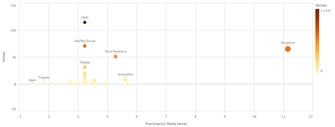Select the Des/Mer Dulces bubble
Screen dimensions: 335x127
85,46
